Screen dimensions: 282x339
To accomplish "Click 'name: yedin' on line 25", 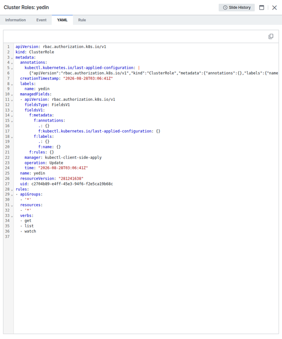I will [32, 173].
